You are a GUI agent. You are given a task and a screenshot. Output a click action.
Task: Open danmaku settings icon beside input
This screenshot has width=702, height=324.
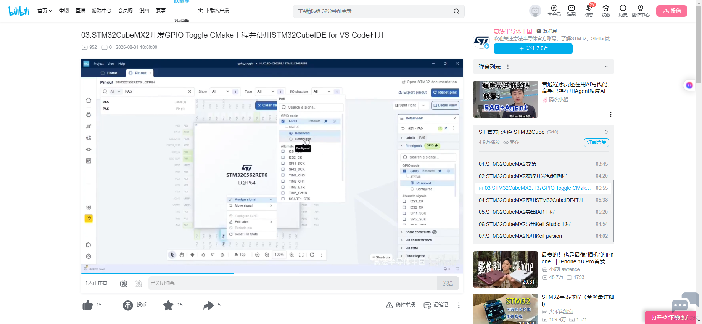(x=138, y=283)
